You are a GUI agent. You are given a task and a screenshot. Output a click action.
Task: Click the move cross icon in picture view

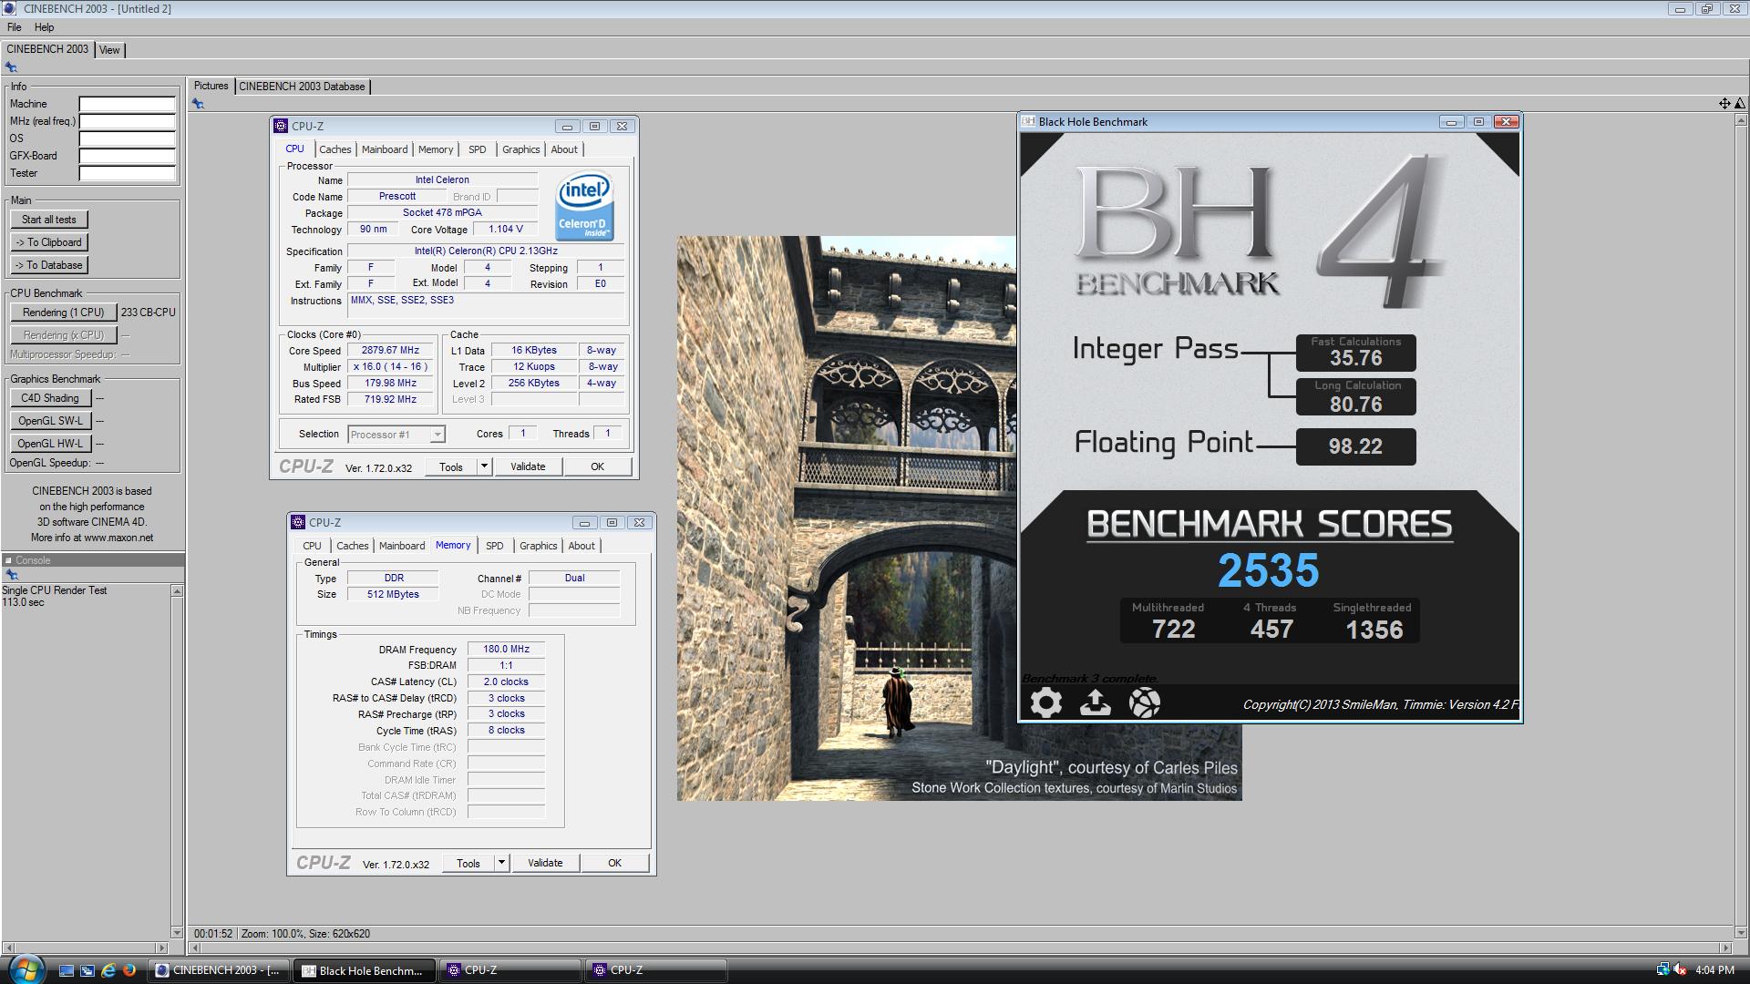(x=1724, y=104)
